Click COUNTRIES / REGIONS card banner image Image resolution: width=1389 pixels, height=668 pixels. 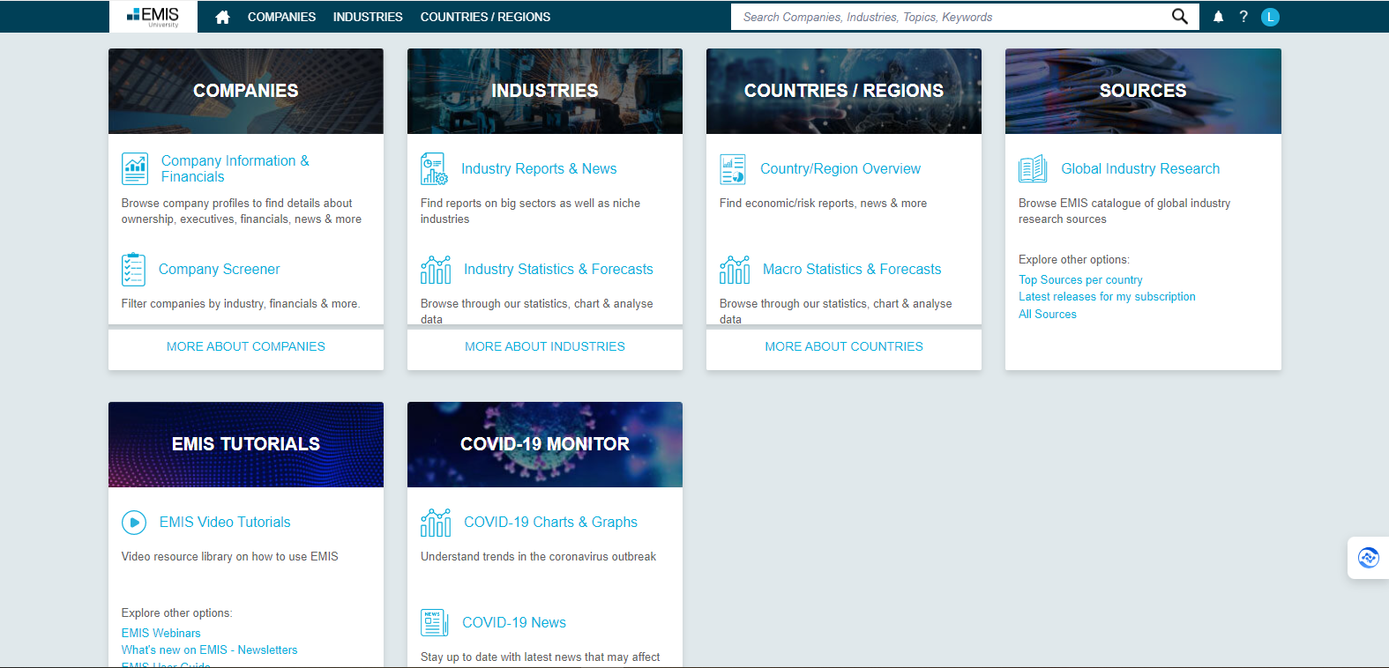tap(844, 91)
